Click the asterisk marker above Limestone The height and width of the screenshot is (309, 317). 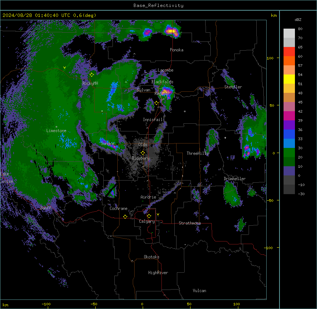point(56,127)
